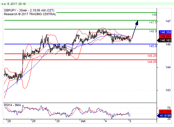
Task: Click the black 146.163 current price tag
Action: [165, 40]
